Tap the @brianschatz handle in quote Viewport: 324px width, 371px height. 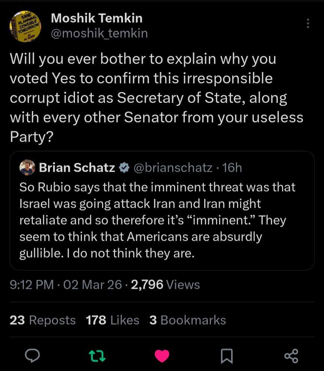coord(173,168)
